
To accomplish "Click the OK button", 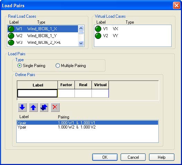I will pos(105,157).
